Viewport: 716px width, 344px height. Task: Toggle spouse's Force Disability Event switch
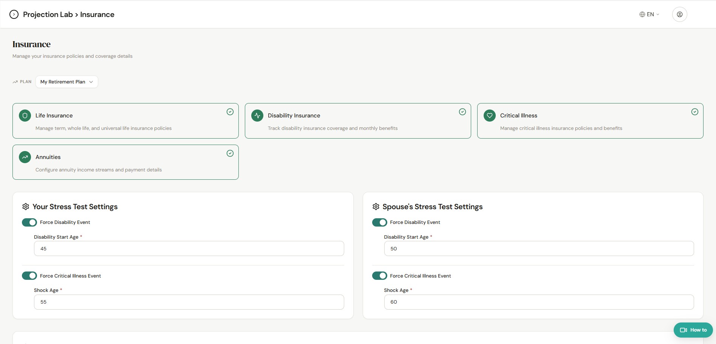click(380, 222)
